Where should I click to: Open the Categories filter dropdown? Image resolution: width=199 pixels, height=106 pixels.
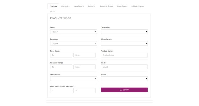124,32
